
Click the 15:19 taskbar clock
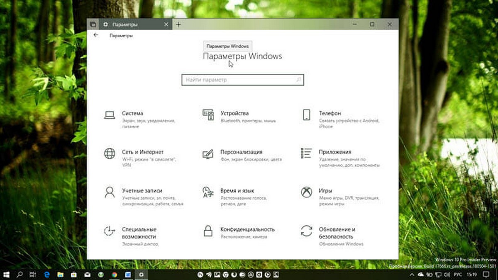coord(472,275)
